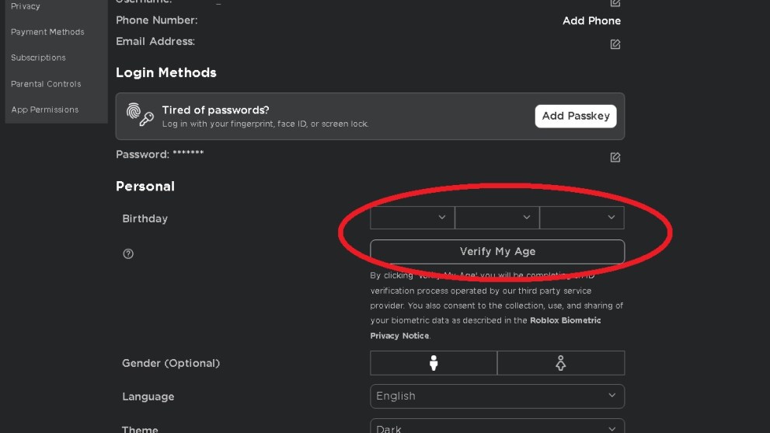Edit the Email Address with pencil icon
The image size is (770, 433).
click(x=615, y=44)
